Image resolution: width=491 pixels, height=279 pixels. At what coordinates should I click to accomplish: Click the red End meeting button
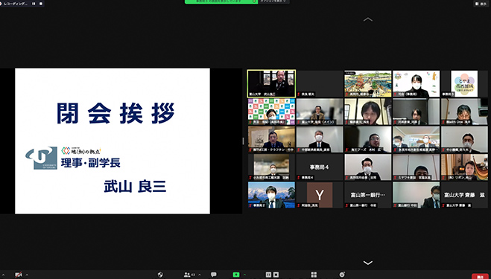[x=481, y=276]
